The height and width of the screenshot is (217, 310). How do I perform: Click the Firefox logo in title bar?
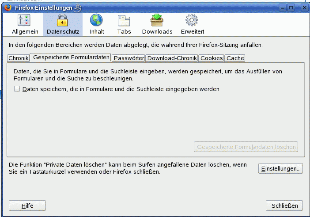[8, 8]
